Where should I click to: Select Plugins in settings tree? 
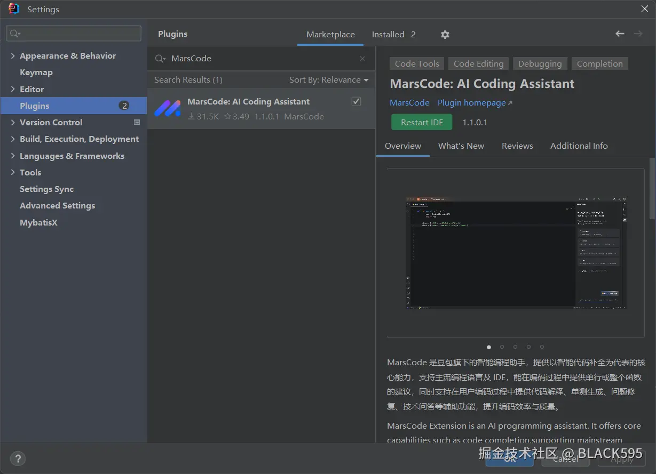coord(74,106)
